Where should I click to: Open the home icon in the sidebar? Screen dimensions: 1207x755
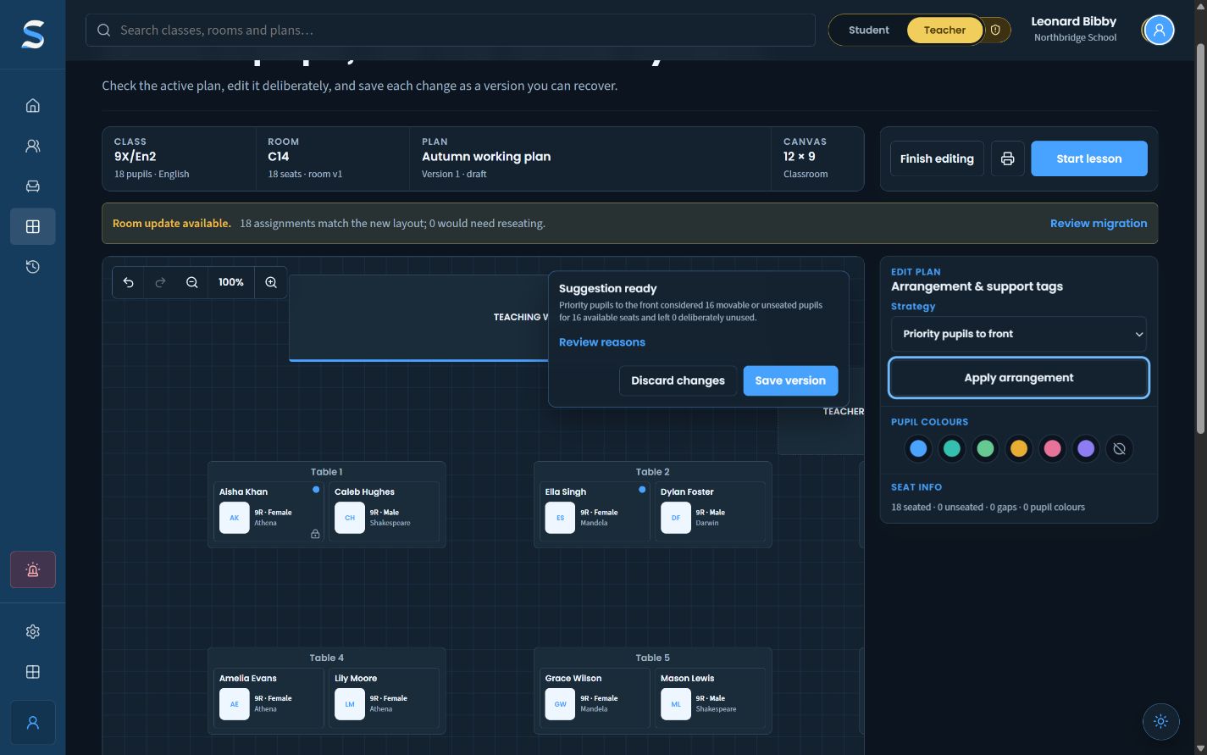point(32,106)
